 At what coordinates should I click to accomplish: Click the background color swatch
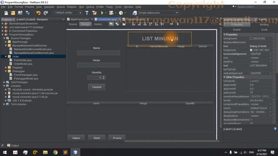coord(251,39)
